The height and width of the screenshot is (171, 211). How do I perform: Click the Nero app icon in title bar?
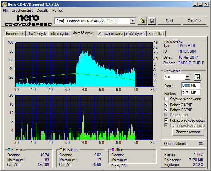(x=4, y=4)
